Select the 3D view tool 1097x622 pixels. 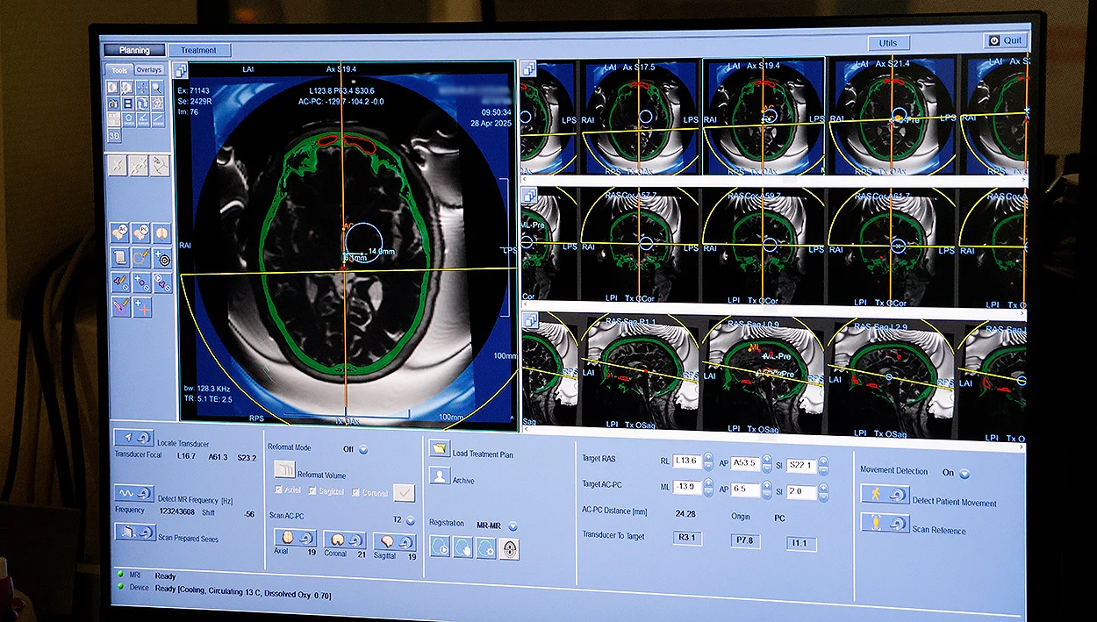(114, 135)
